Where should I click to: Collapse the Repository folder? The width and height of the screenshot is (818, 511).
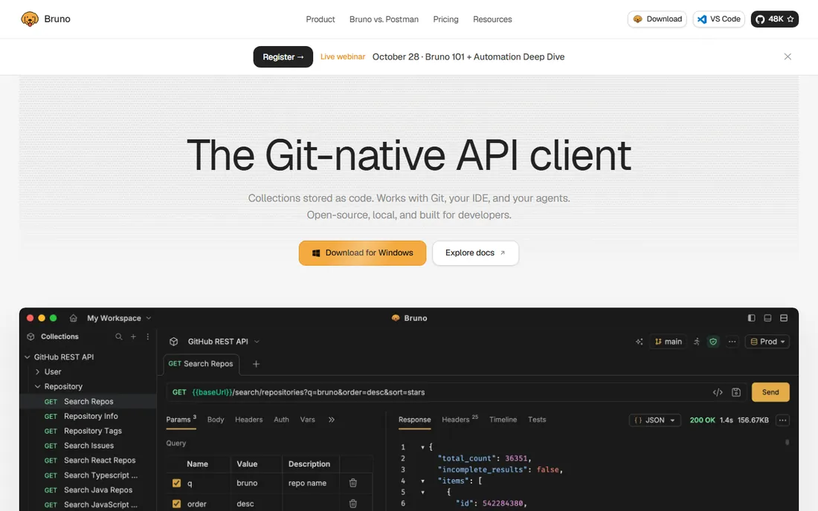coord(38,386)
